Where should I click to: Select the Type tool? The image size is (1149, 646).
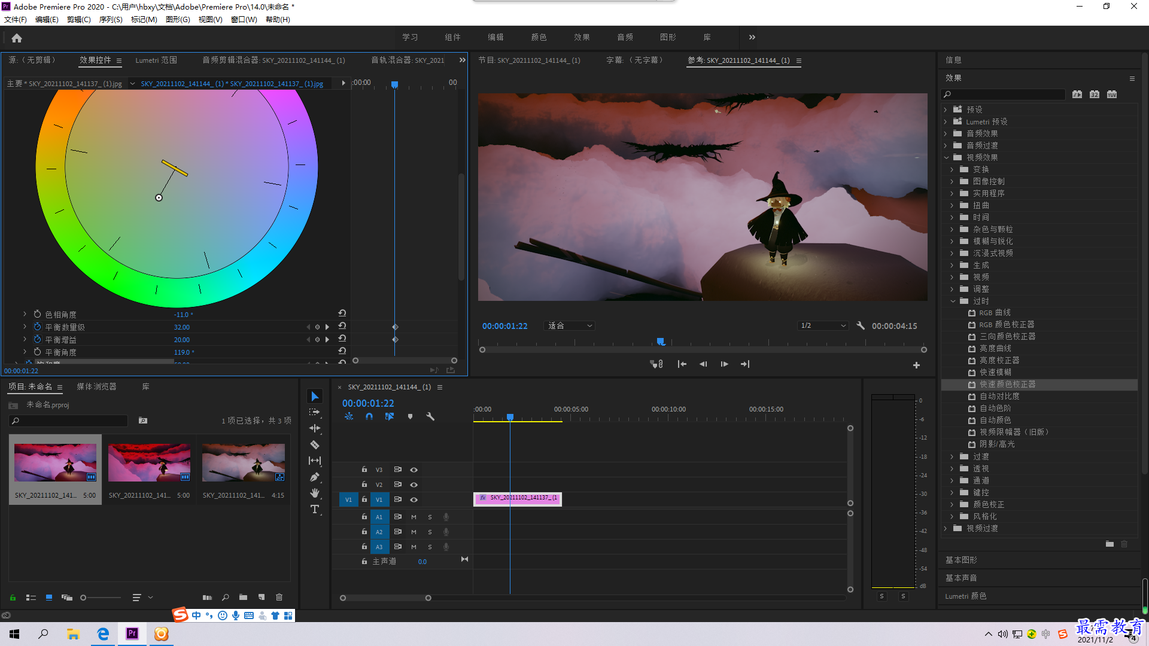pyautogui.click(x=315, y=509)
